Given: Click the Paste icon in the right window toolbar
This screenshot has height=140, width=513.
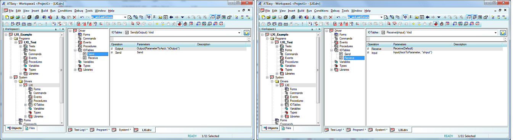Looking at the screenshot, I should [x=325, y=17].
